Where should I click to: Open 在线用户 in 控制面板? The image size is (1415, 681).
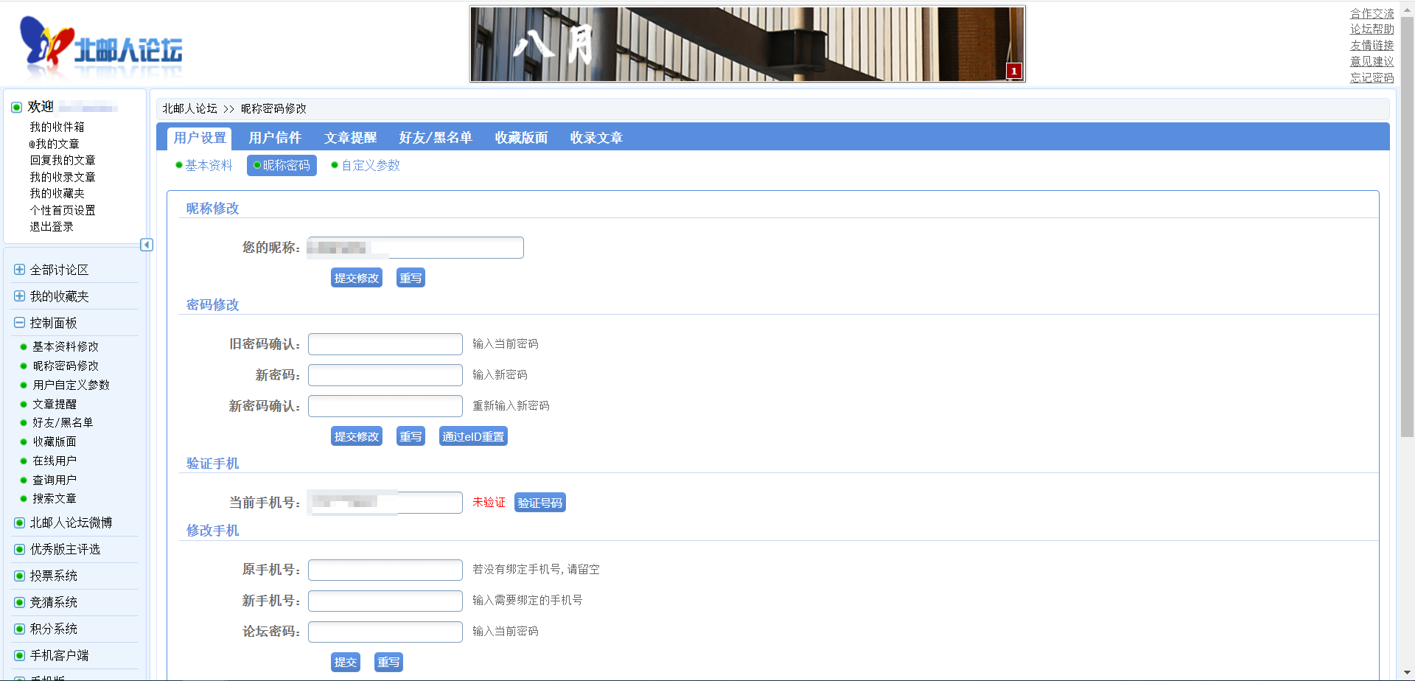click(55, 461)
